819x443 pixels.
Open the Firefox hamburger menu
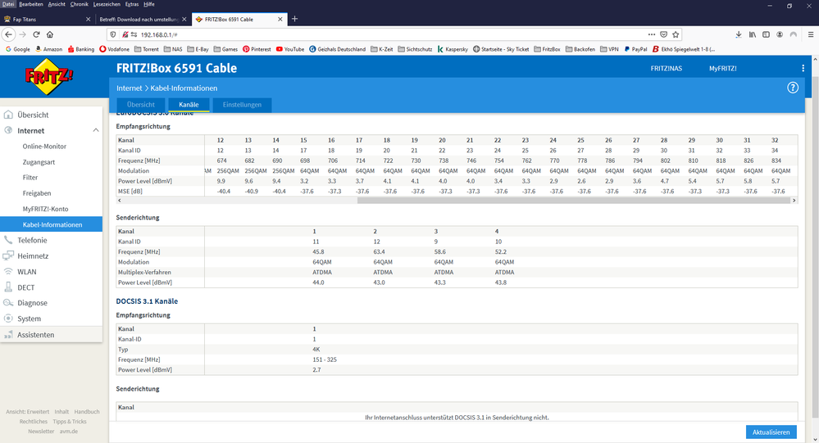[x=811, y=34]
